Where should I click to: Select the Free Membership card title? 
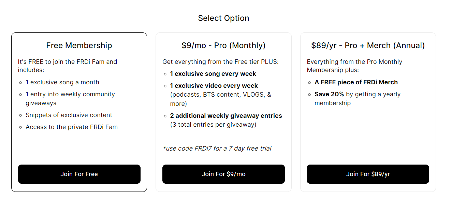(x=79, y=45)
